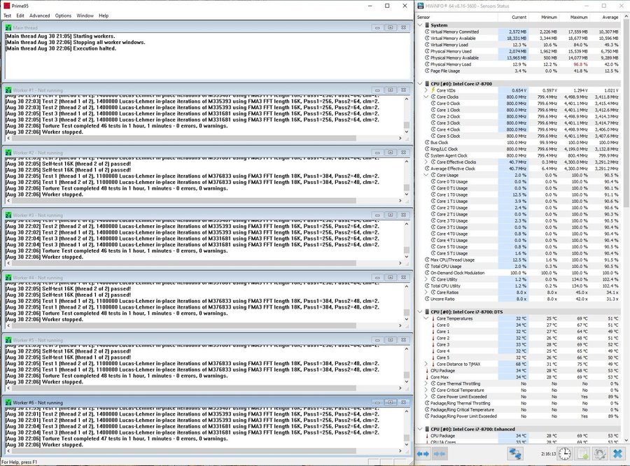Expand the Core Thermal Throttling row
Image resolution: width=630 pixels, height=466 pixels.
tap(426, 383)
